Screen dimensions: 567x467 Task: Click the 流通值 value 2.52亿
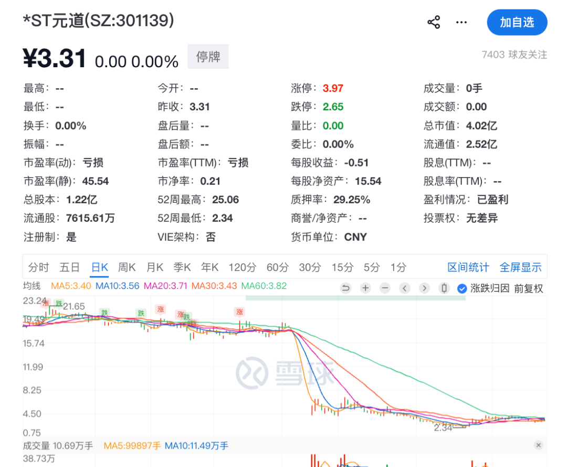(481, 144)
